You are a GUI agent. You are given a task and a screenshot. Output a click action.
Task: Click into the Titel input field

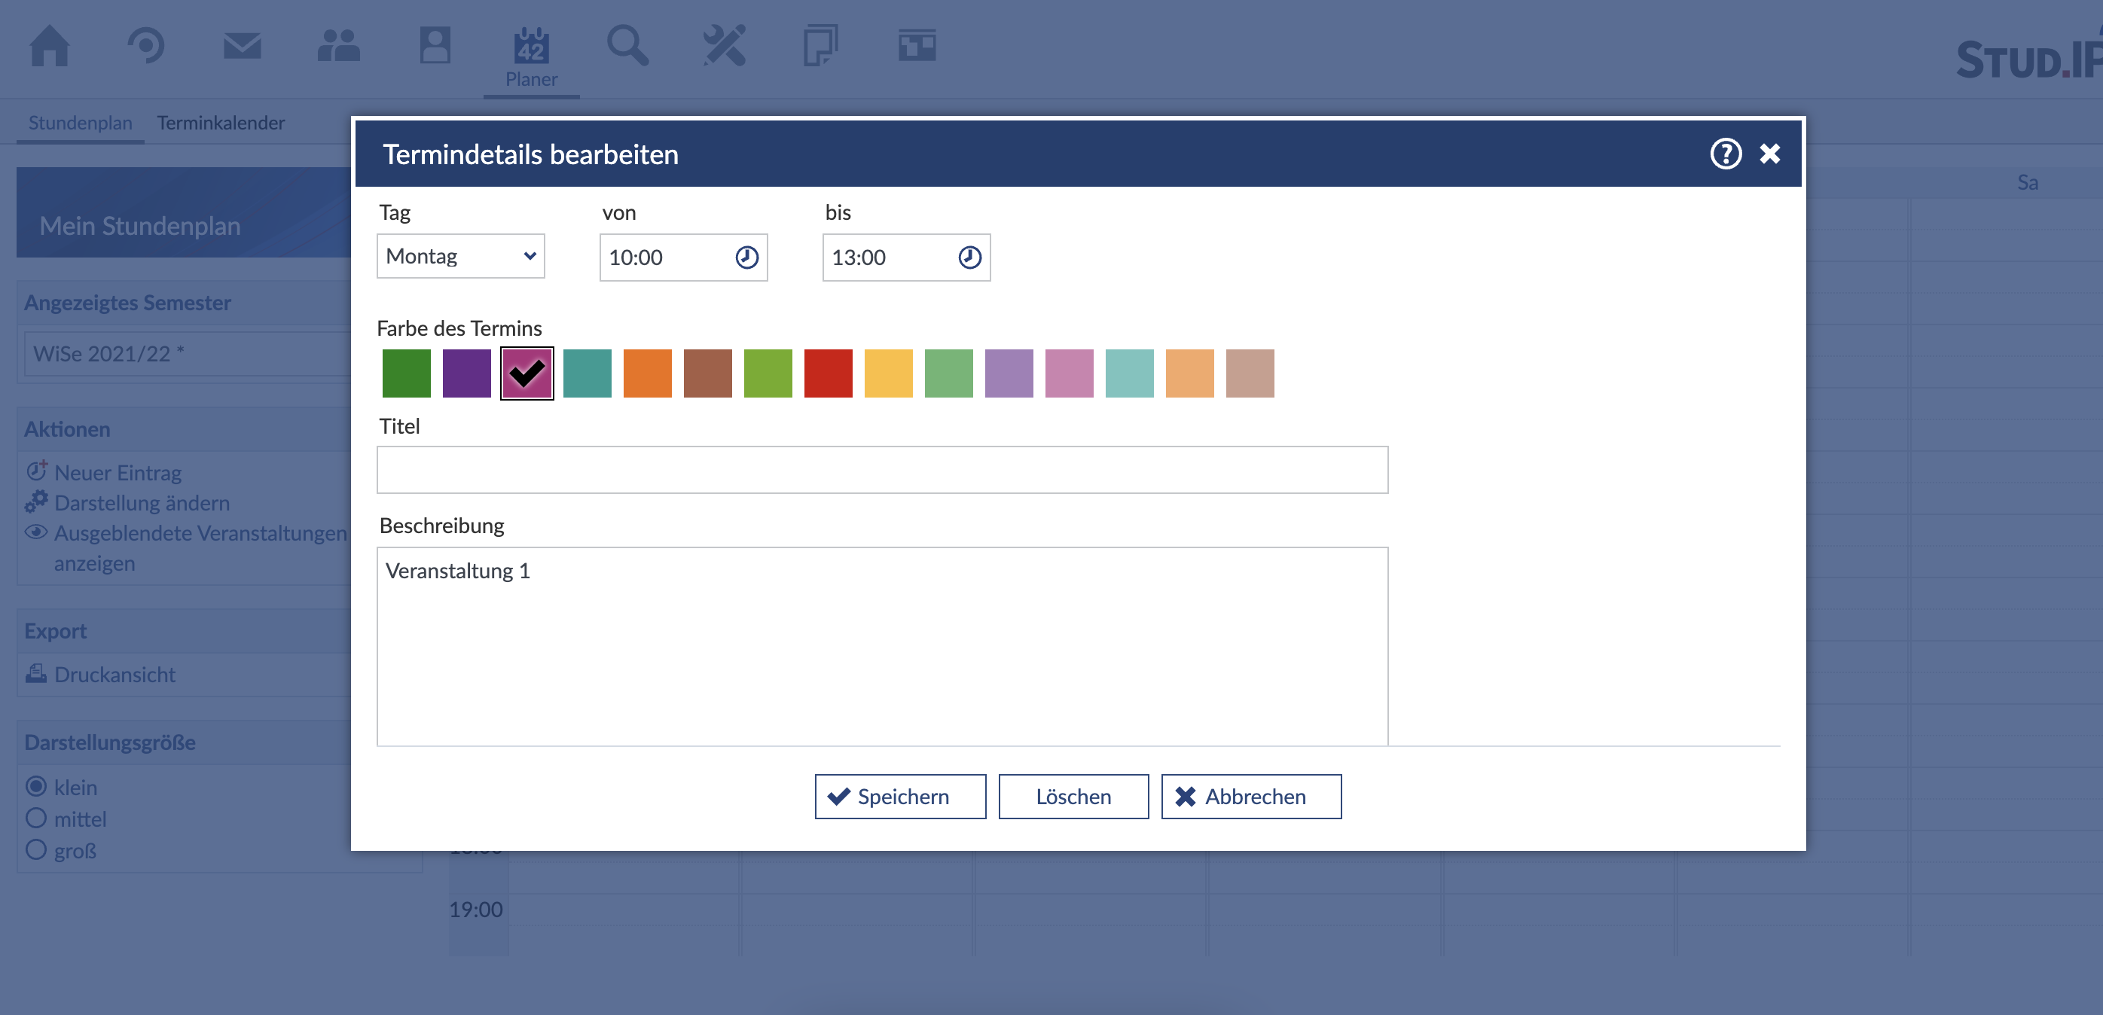[882, 470]
